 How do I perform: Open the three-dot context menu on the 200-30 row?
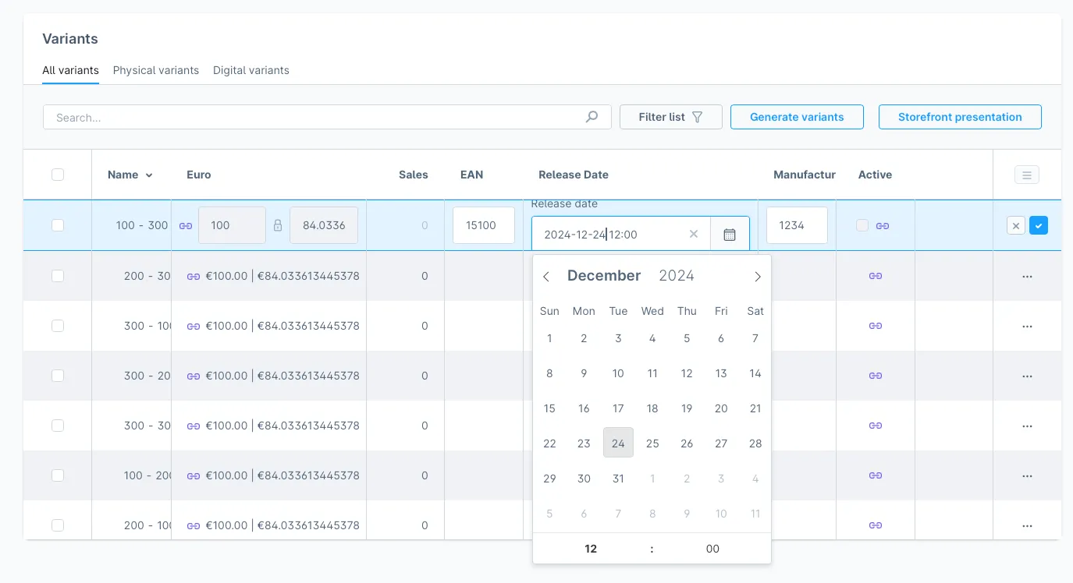[1027, 276]
